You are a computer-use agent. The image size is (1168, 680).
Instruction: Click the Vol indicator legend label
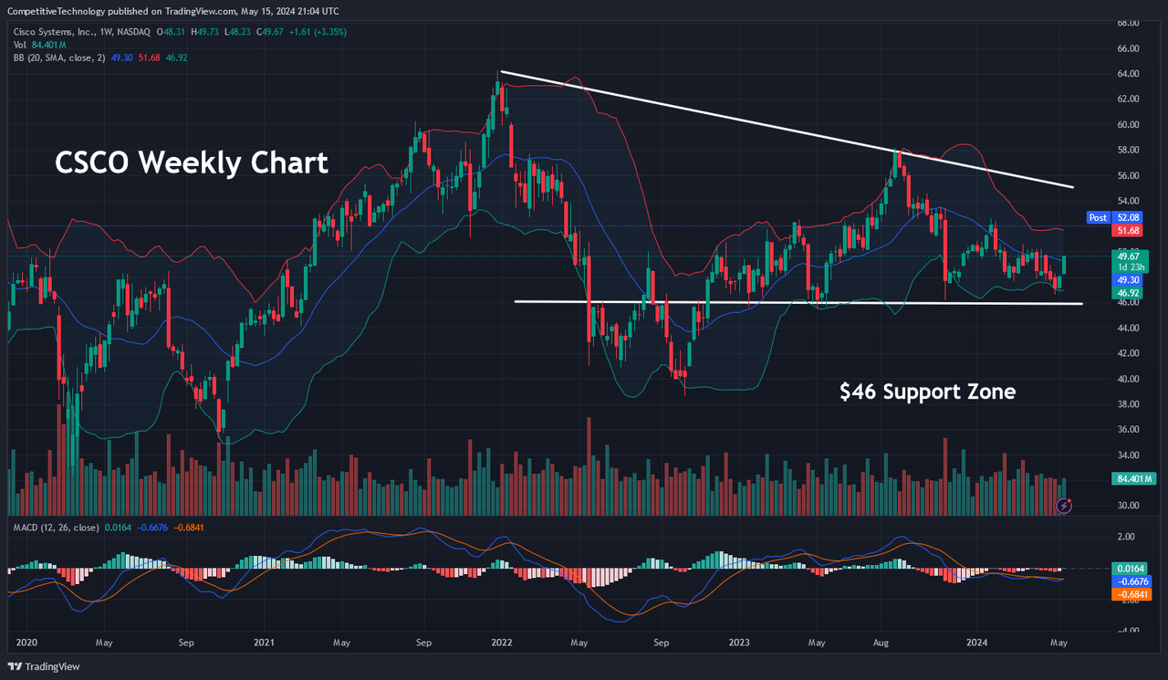tap(20, 44)
